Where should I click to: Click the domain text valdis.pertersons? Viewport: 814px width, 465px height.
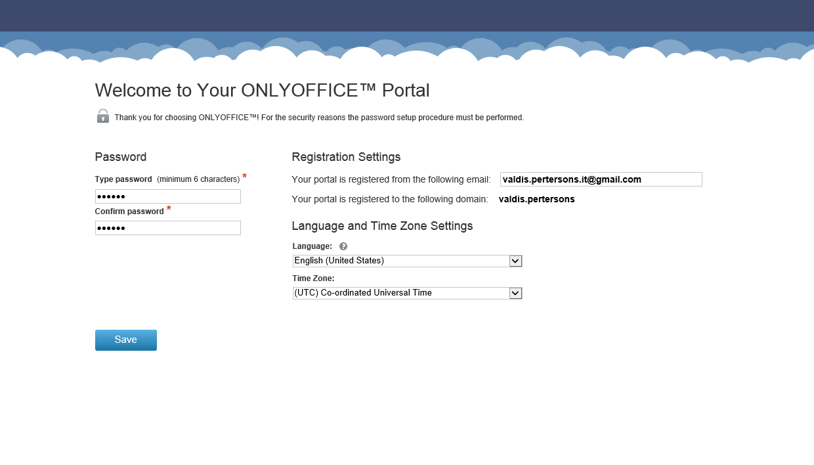(x=537, y=199)
